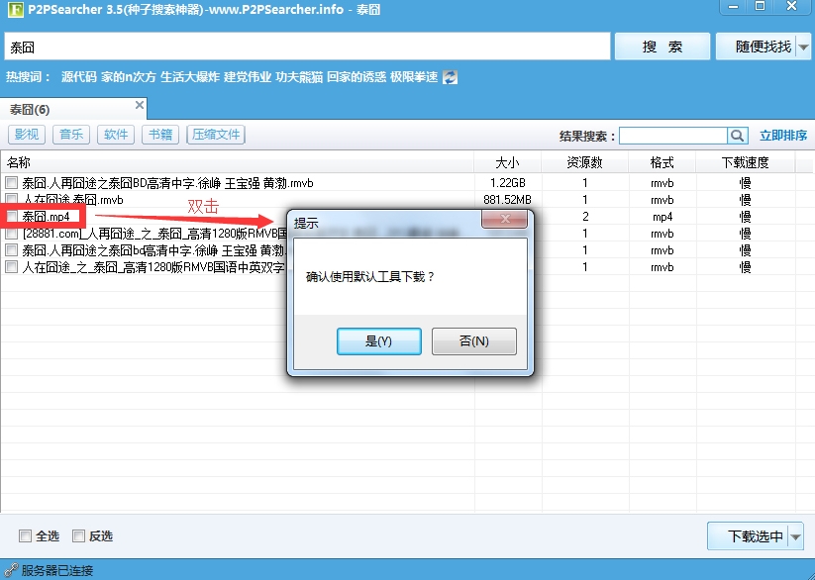815x580 pixels.
Task: Click hot word 家的n次方
Action: click(129, 77)
